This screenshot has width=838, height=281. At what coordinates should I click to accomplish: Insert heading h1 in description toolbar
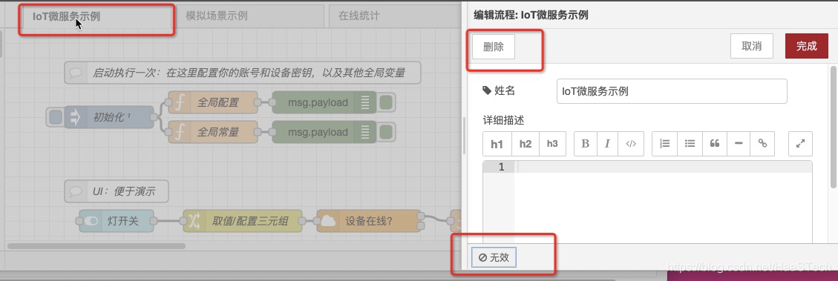tap(497, 144)
